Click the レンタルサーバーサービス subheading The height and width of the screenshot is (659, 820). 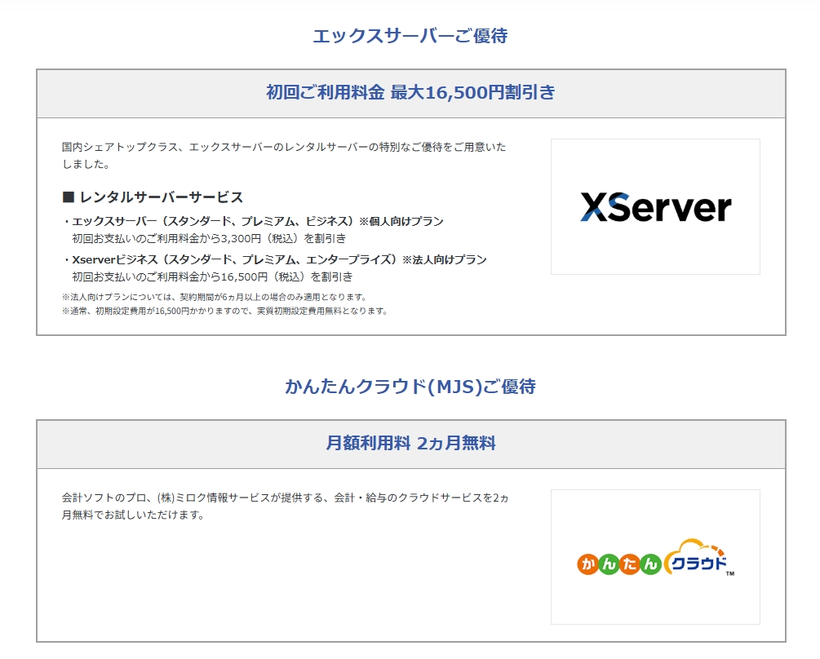pos(161,197)
